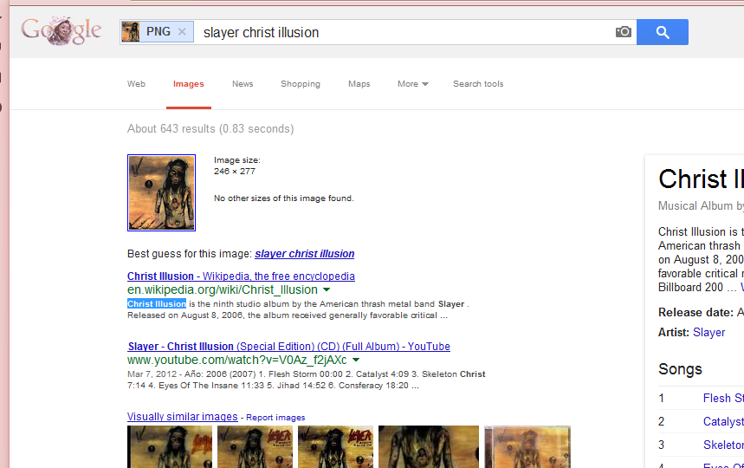Click the Release date label

click(x=695, y=312)
